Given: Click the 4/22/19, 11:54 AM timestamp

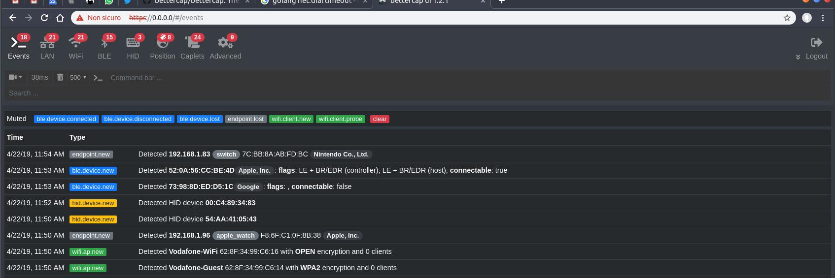Looking at the screenshot, I should click(35, 154).
